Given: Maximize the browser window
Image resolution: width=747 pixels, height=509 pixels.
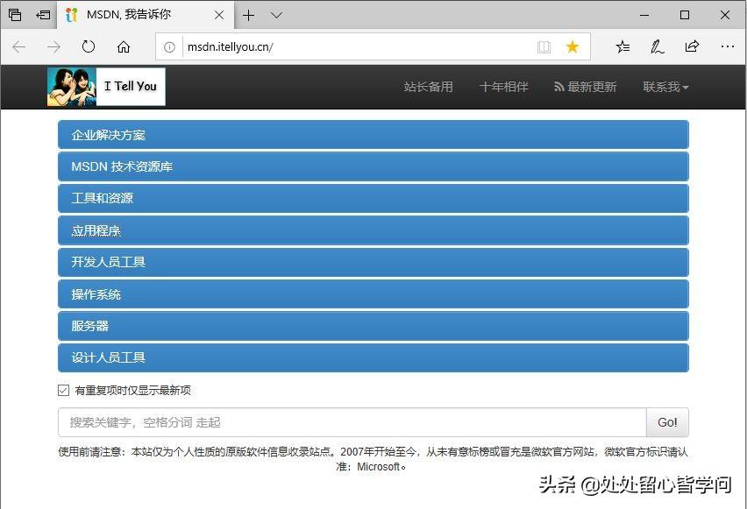Looking at the screenshot, I should pos(685,15).
